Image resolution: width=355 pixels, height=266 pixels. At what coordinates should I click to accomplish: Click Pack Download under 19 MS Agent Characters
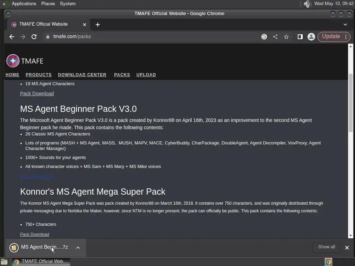click(x=37, y=94)
